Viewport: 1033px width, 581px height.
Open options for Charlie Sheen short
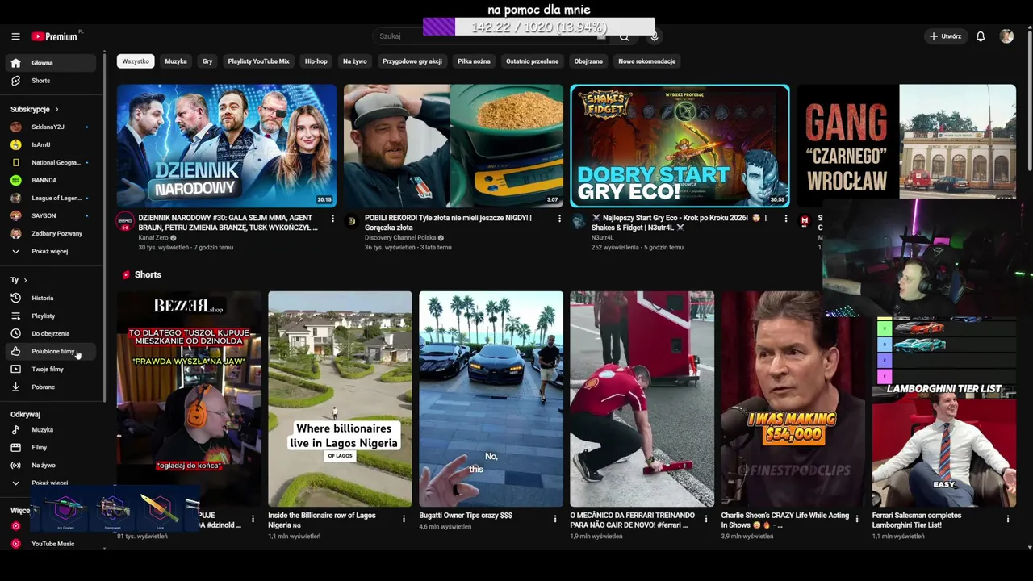(x=856, y=519)
